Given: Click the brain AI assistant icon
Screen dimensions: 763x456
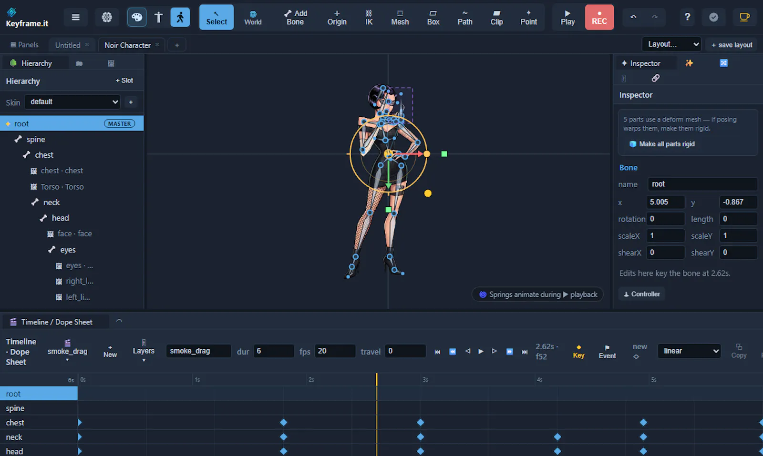Looking at the screenshot, I should pos(107,17).
